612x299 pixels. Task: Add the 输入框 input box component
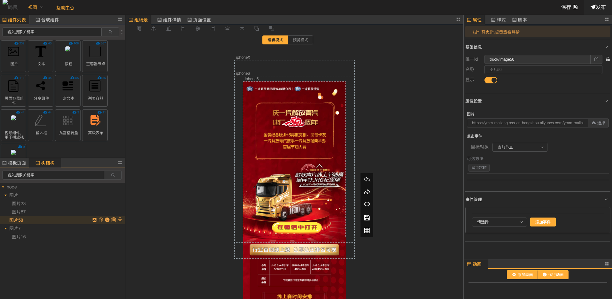41,125
